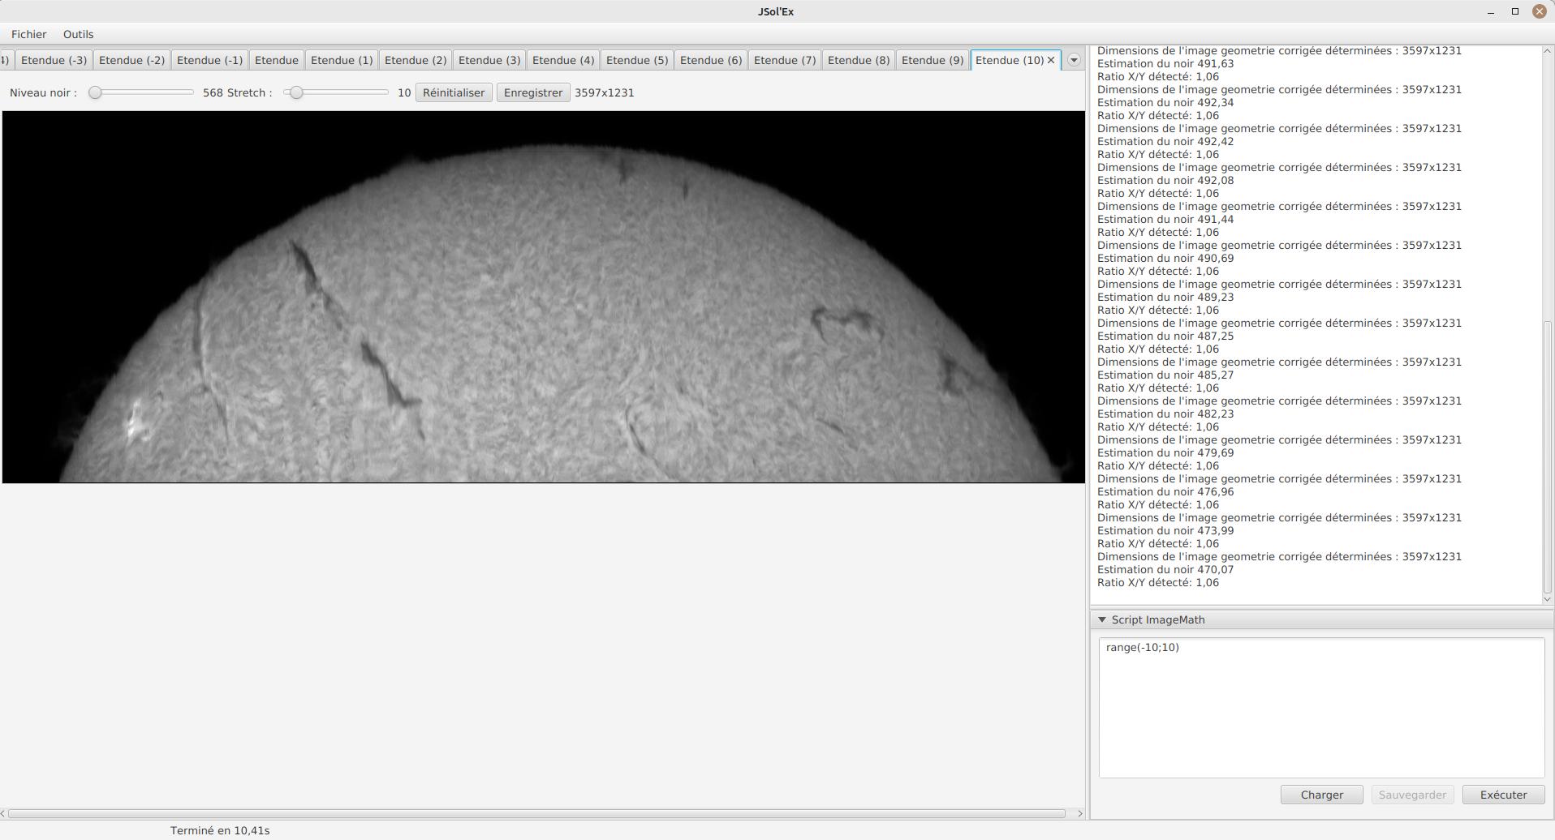Select the Etendue (5) tab
Viewport: 1555px width, 840px height.
coord(636,60)
